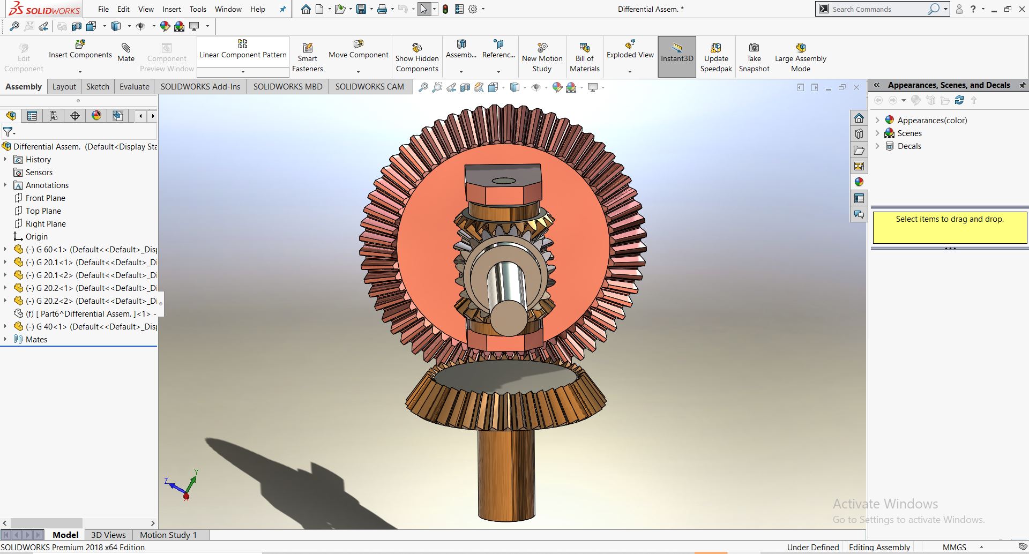Open the Help menu
The image size is (1029, 554).
[258, 9]
